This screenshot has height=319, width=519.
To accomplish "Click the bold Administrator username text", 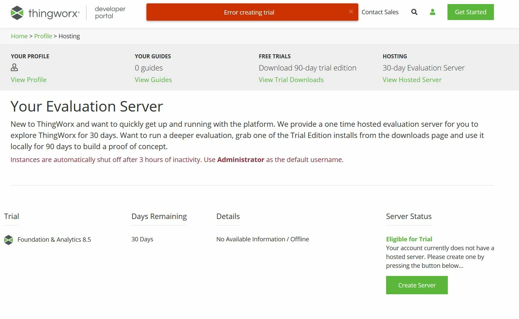I will (241, 160).
